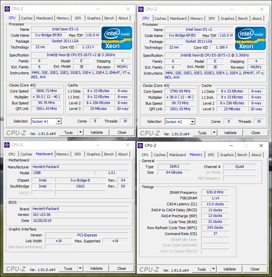
Task: Click Validate in the Socket #2 window
Action: point(230,133)
